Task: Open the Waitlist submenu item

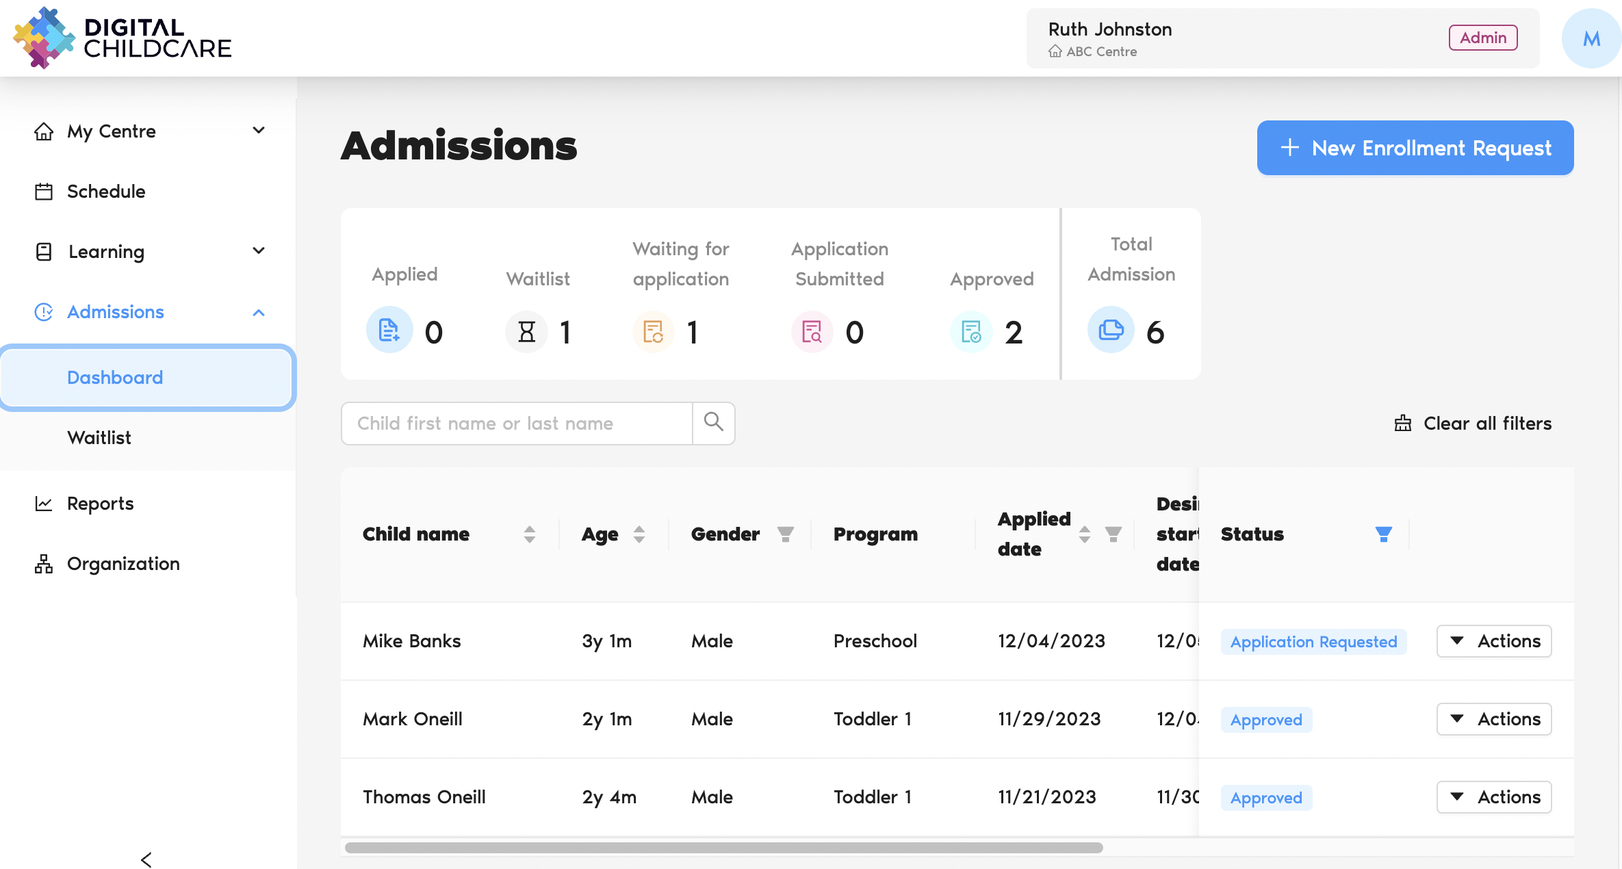Action: click(99, 438)
